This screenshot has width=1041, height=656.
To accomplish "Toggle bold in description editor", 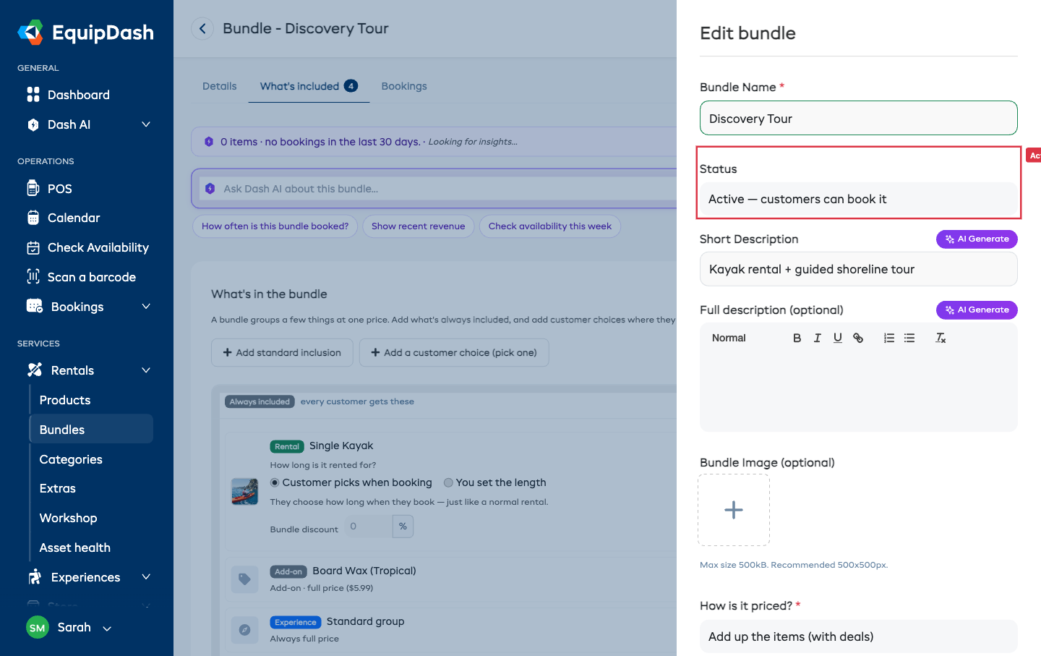I will pyautogui.click(x=797, y=338).
